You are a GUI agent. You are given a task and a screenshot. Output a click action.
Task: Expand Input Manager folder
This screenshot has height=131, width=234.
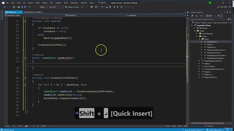click(197, 33)
